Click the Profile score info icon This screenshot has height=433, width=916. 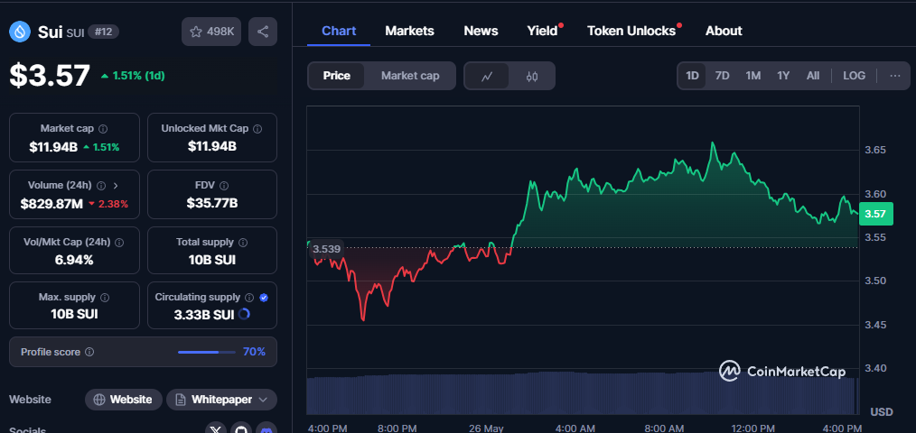pos(89,352)
